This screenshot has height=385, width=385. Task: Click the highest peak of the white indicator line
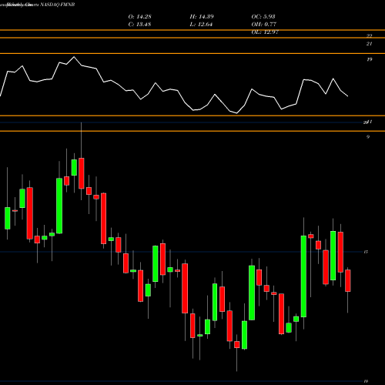tap(74, 57)
